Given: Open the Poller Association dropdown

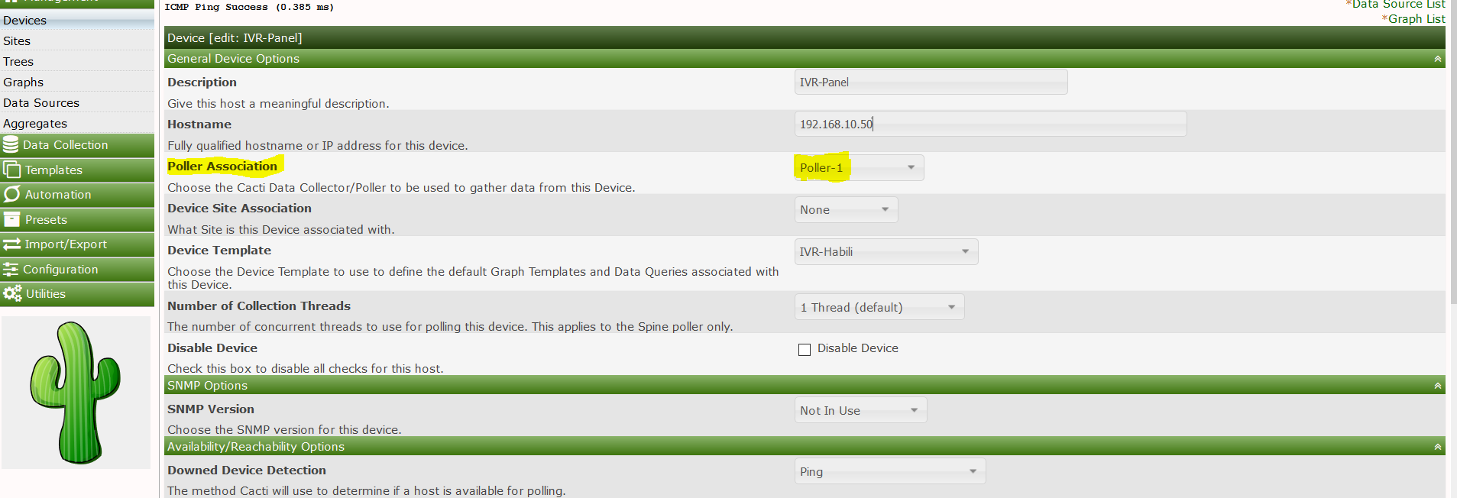Looking at the screenshot, I should 858,168.
